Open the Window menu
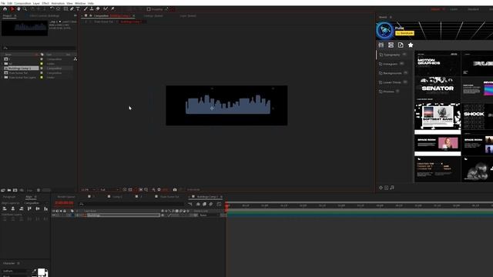The width and height of the screenshot is (493, 277). pyautogui.click(x=80, y=3)
